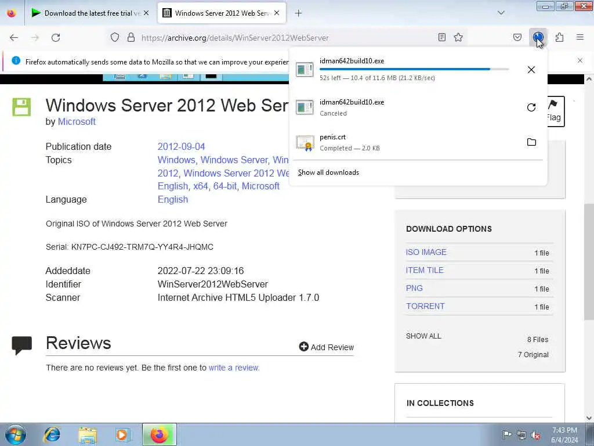Click the site security padlock icon

point(131,37)
